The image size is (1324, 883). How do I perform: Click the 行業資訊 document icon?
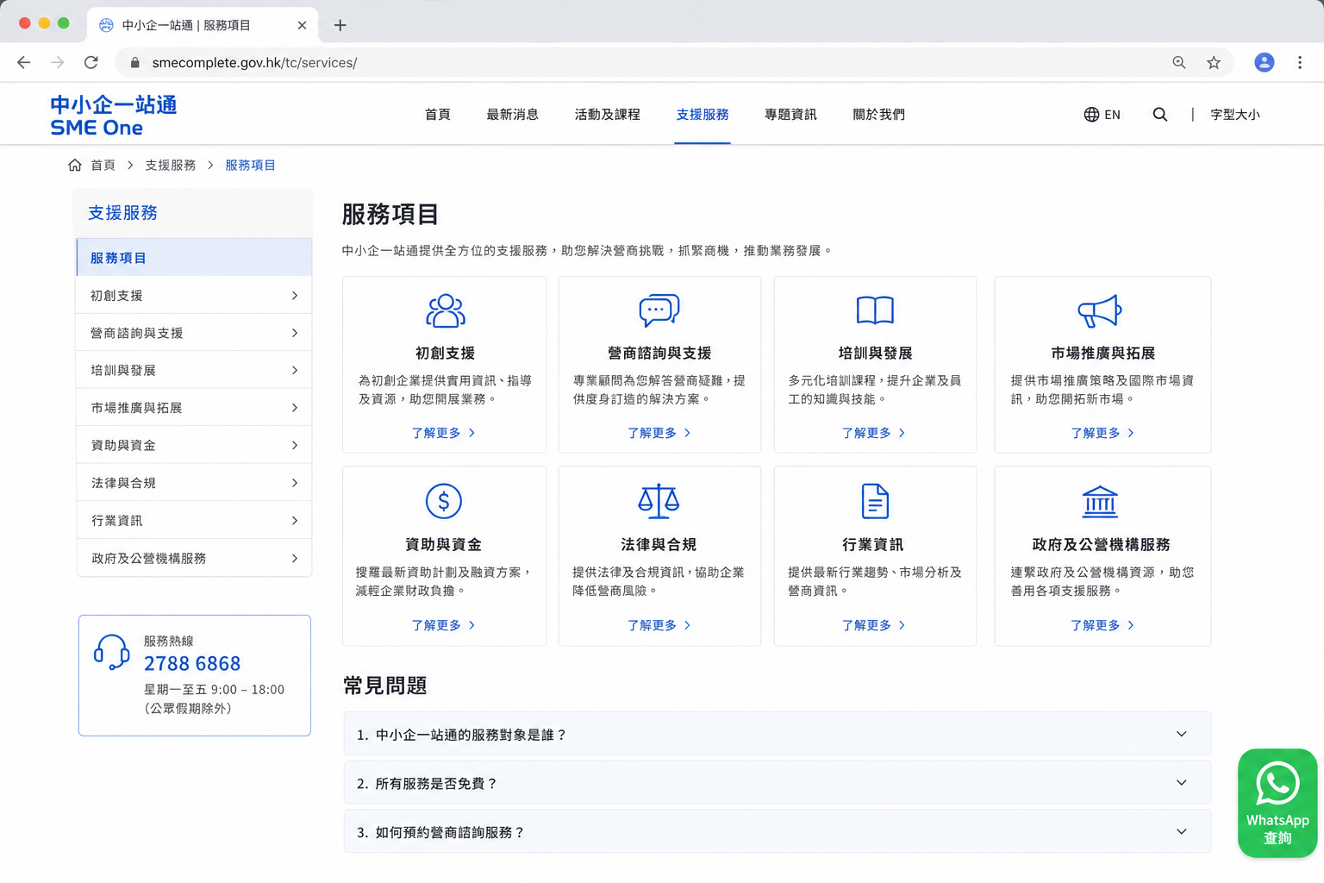point(875,501)
